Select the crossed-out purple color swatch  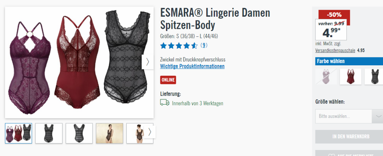[326, 76]
